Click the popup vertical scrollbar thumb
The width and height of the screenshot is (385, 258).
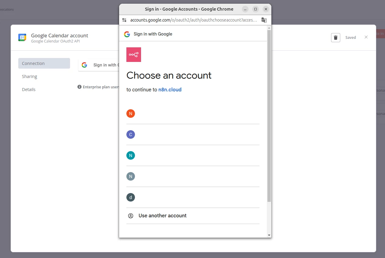click(x=269, y=116)
